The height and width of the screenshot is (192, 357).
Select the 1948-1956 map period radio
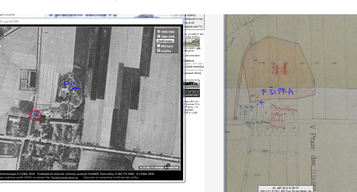159,32
